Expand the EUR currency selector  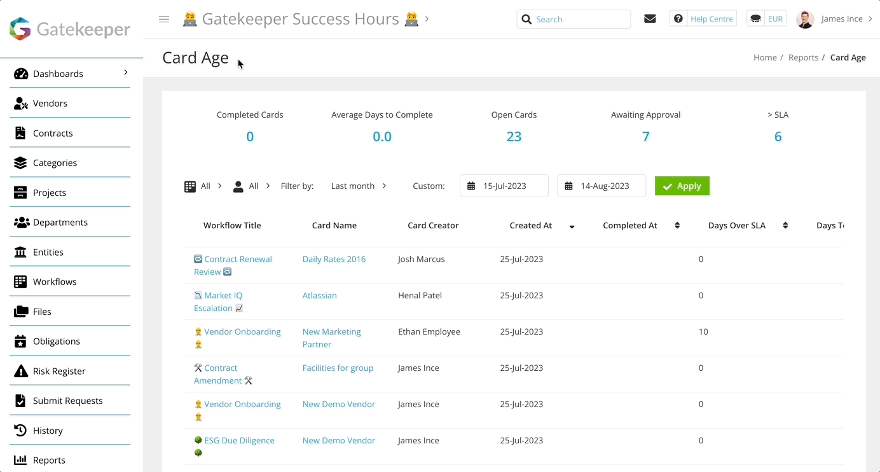pyautogui.click(x=766, y=18)
